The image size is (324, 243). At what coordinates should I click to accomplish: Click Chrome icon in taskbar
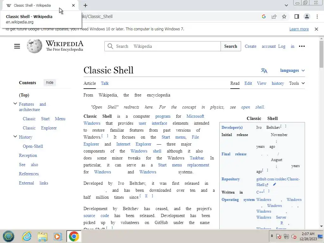pyautogui.click(x=74, y=236)
